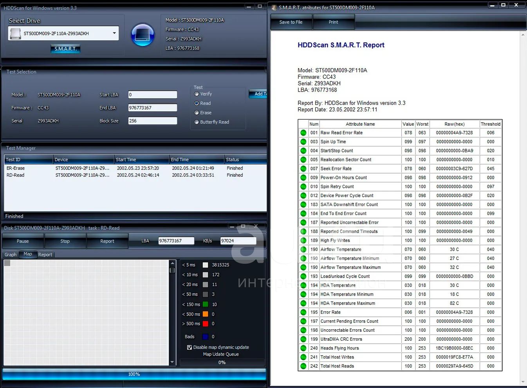Click the map scrollbar up arrow
This screenshot has width=527, height=388.
pos(172,263)
